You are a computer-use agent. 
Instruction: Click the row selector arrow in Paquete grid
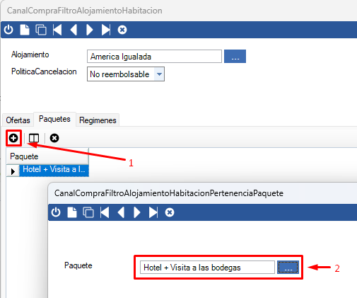click(x=13, y=171)
